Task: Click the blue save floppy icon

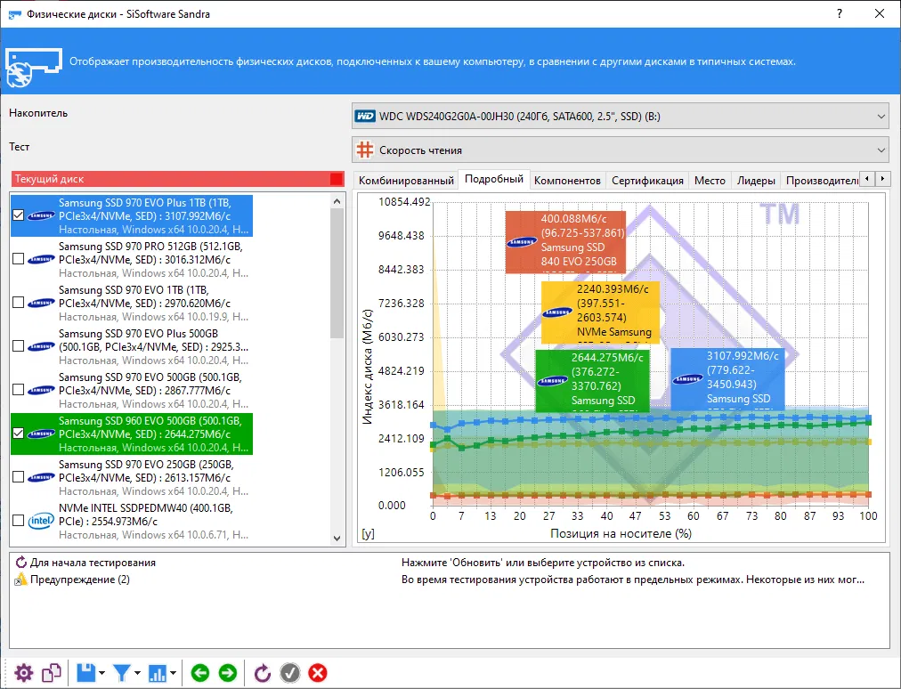Action: (x=86, y=673)
